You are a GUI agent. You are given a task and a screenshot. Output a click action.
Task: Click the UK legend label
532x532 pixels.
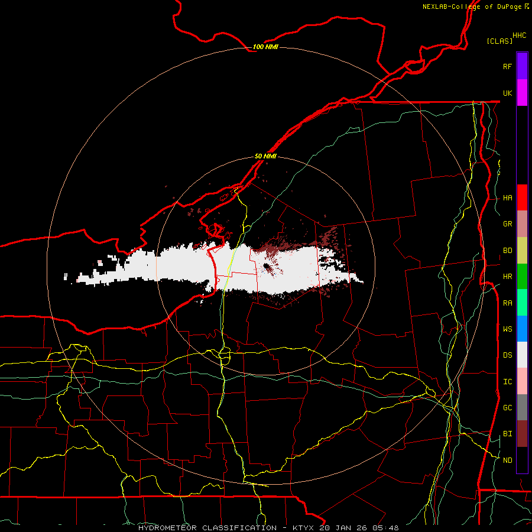[507, 93]
